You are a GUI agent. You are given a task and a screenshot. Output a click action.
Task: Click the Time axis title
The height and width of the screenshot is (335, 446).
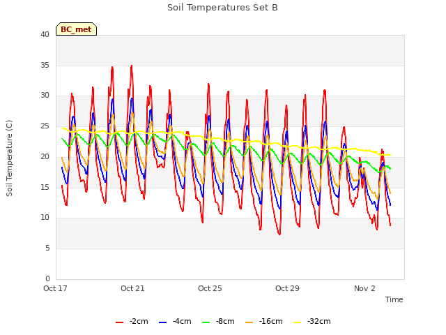[394, 299]
